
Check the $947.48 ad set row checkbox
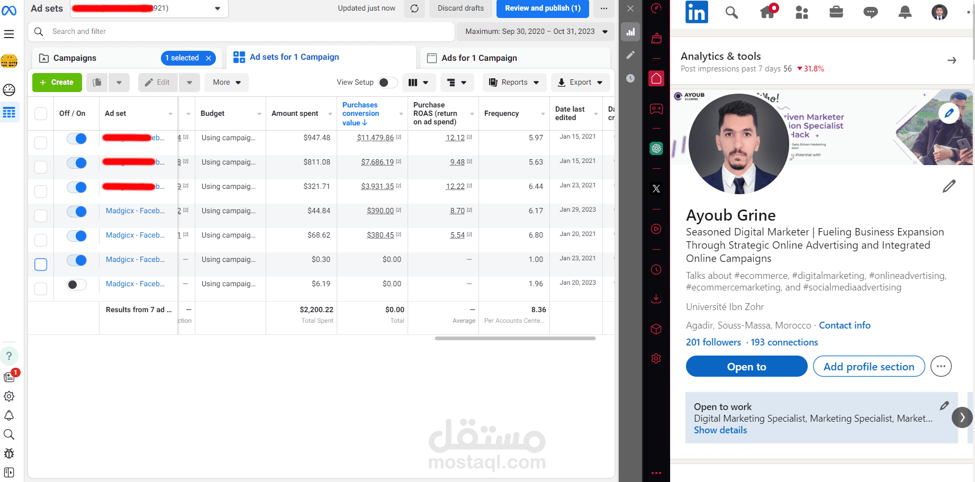[41, 142]
